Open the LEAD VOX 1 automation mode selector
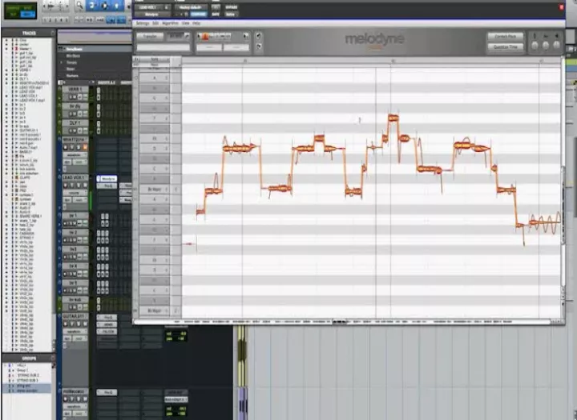 [79, 200]
